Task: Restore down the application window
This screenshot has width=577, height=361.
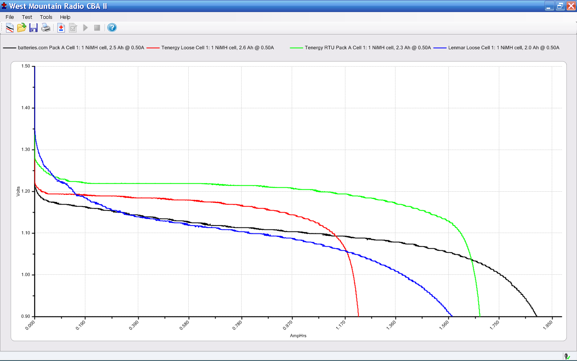Action: click(x=560, y=6)
